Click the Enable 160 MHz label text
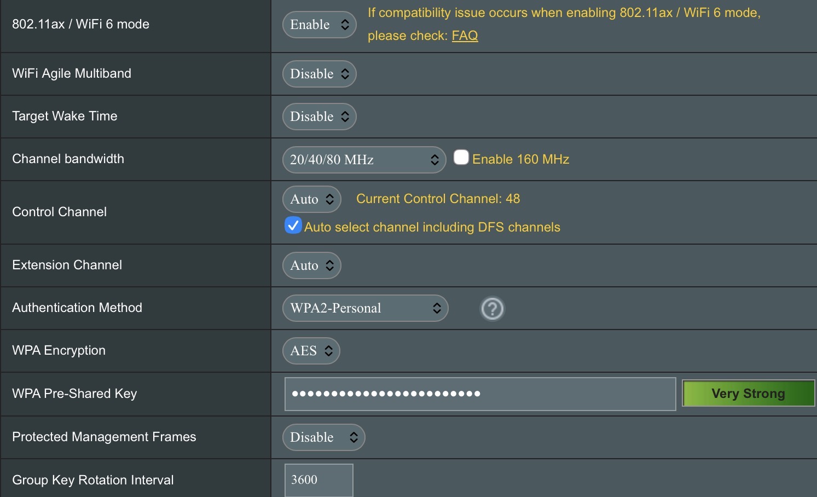This screenshot has height=497, width=817. click(520, 159)
